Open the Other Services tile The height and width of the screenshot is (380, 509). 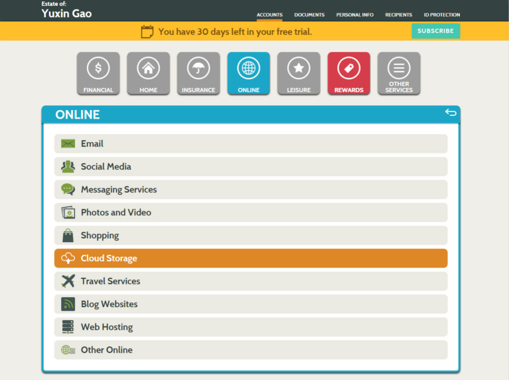click(399, 73)
